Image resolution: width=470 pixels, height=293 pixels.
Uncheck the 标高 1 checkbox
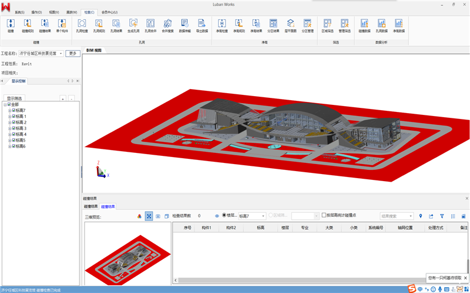click(x=14, y=116)
